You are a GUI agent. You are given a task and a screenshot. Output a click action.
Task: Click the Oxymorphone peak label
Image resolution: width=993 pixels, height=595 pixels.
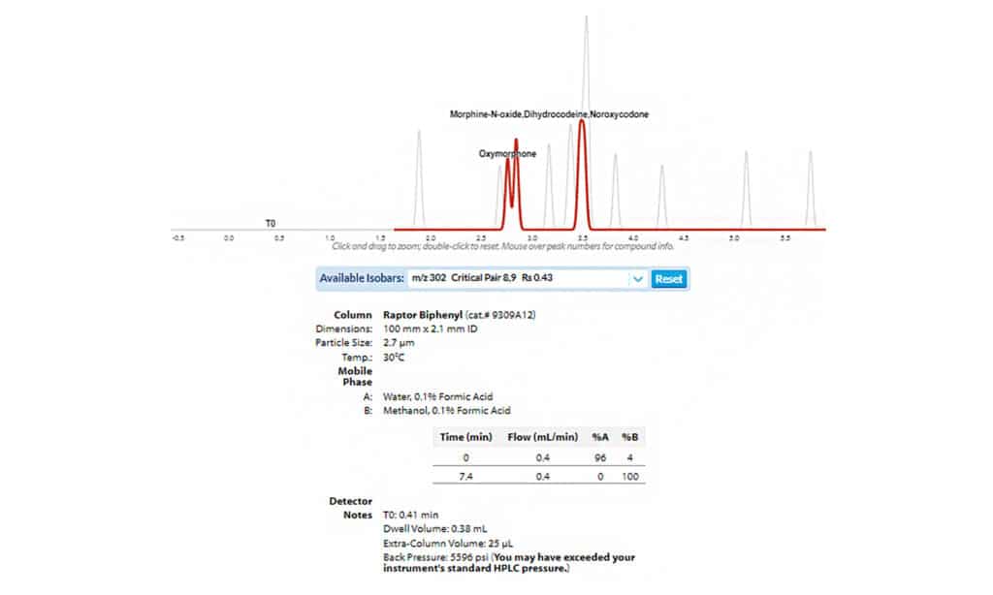coord(506,153)
